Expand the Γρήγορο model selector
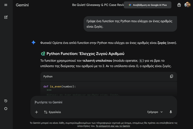193x129 pixels. coord(155,112)
